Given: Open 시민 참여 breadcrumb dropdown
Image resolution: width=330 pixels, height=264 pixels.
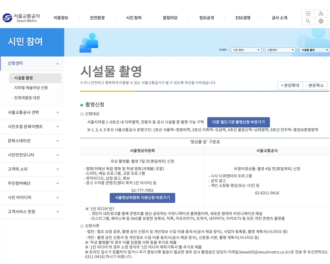Looking at the screenshot, I should (x=246, y=50).
